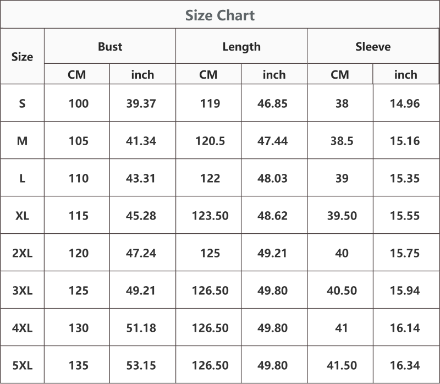This screenshot has height=384, width=440.
Task: Click the Size Chart title
Action: coord(220,15)
